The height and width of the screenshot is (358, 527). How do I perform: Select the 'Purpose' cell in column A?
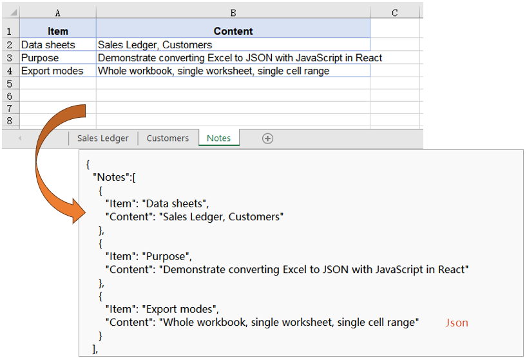58,58
